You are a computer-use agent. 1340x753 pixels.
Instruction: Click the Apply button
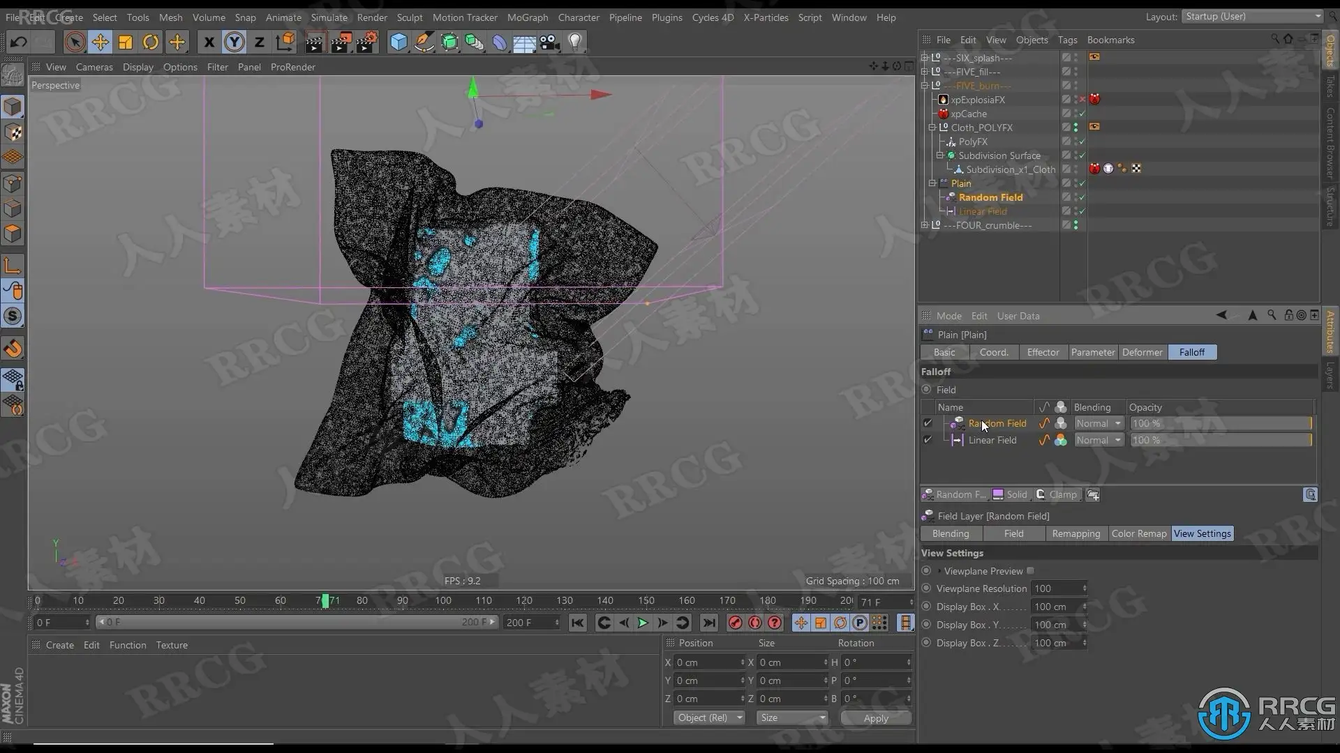click(876, 717)
